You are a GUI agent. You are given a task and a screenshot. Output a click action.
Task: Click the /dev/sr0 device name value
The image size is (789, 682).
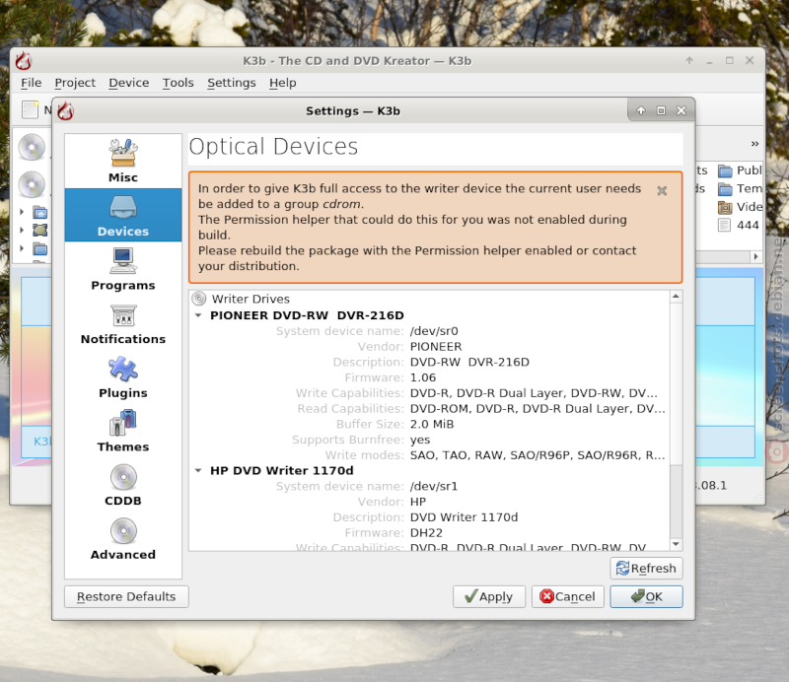[x=434, y=331]
